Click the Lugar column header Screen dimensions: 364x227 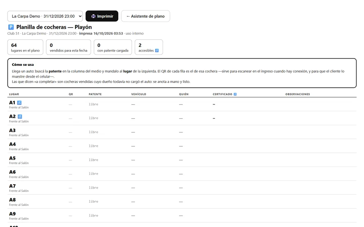coord(14,94)
